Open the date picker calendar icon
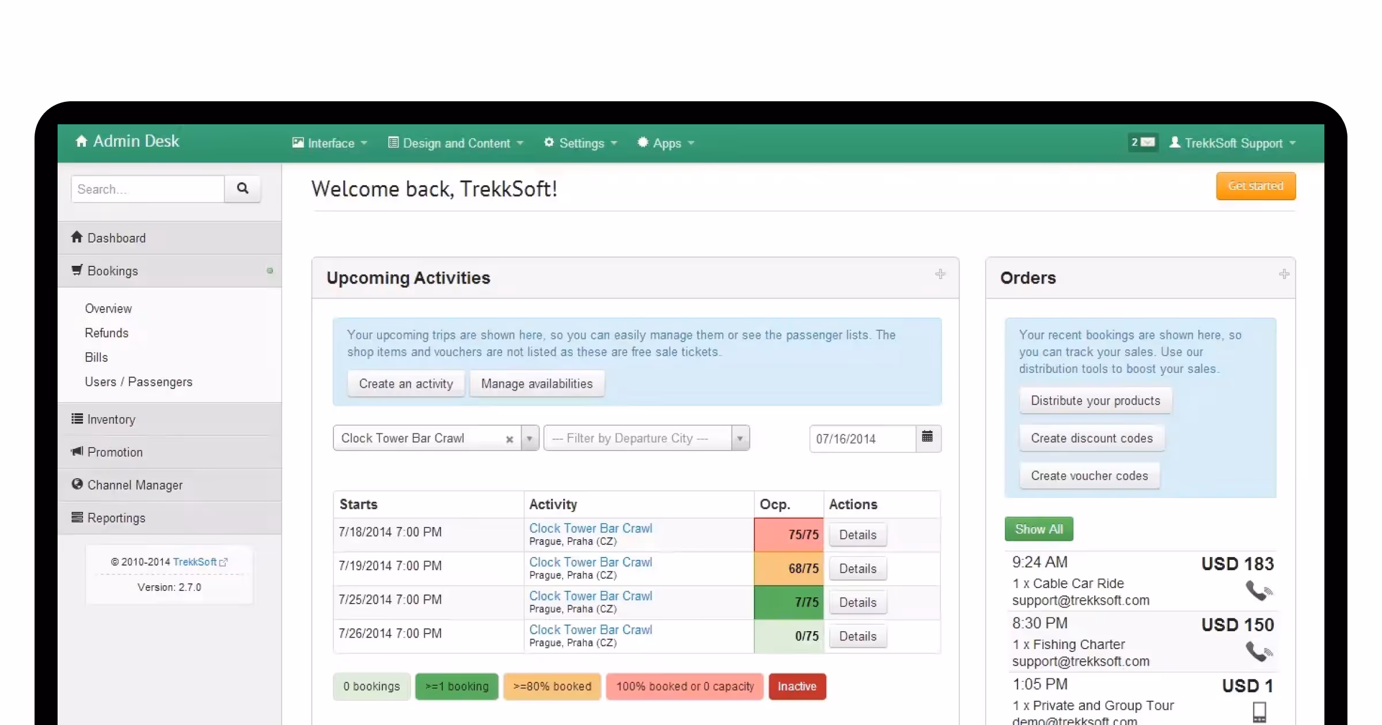This screenshot has height=725, width=1382. coord(927,438)
